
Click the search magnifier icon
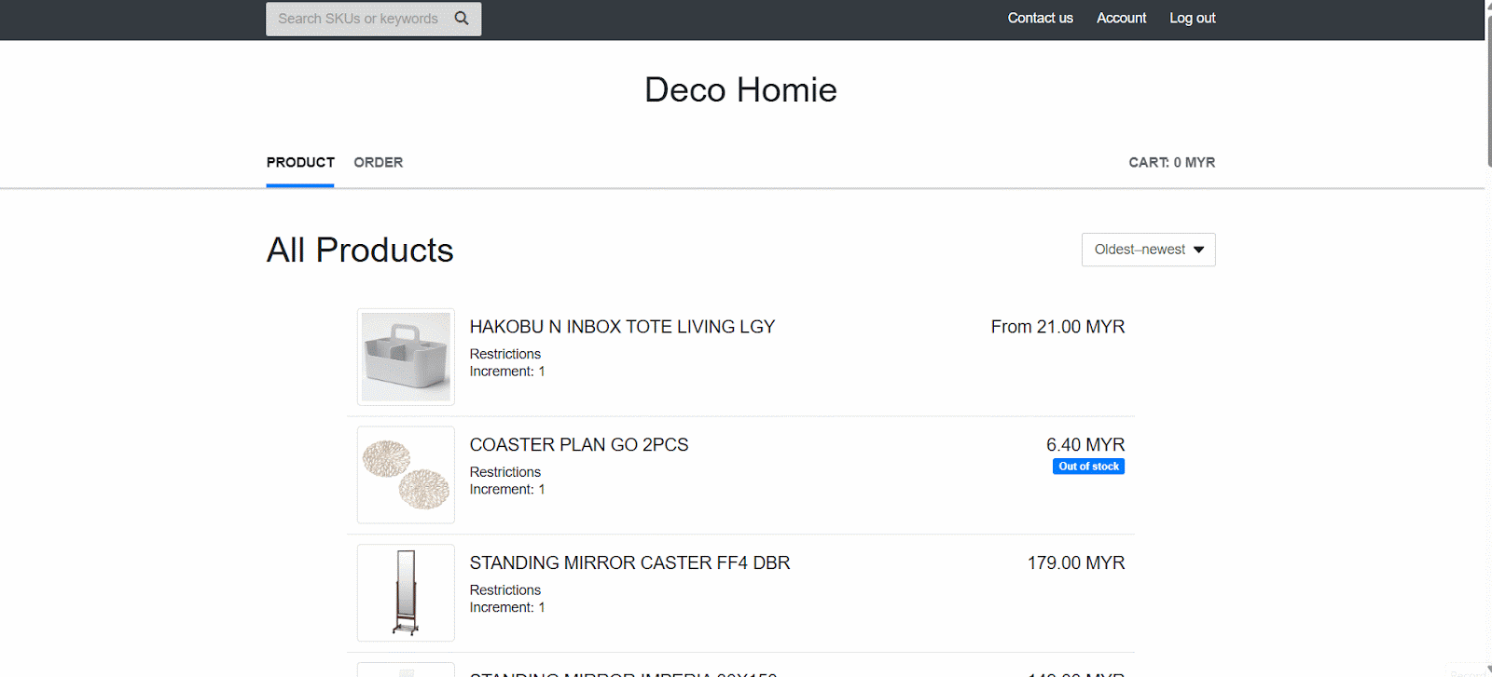coord(462,19)
